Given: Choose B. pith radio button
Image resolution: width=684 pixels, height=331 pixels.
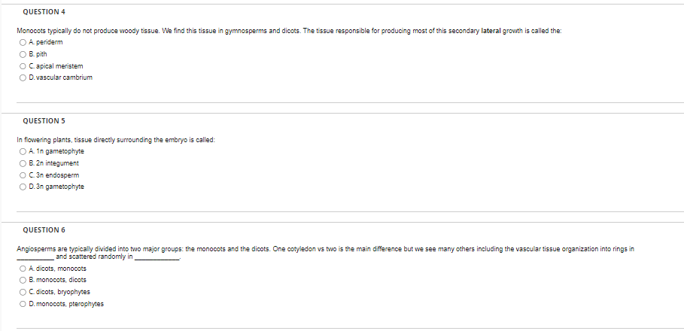Looking at the screenshot, I should coord(23,54).
